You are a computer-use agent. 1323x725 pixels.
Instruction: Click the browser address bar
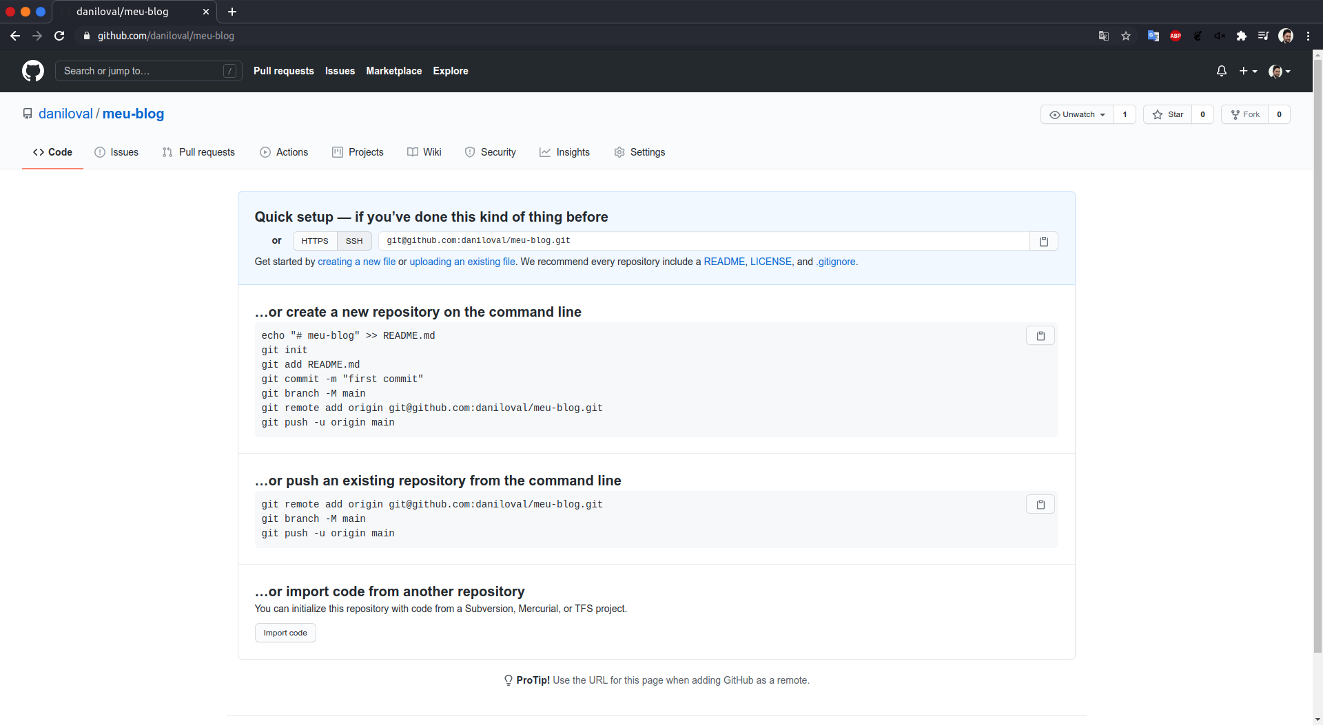586,36
